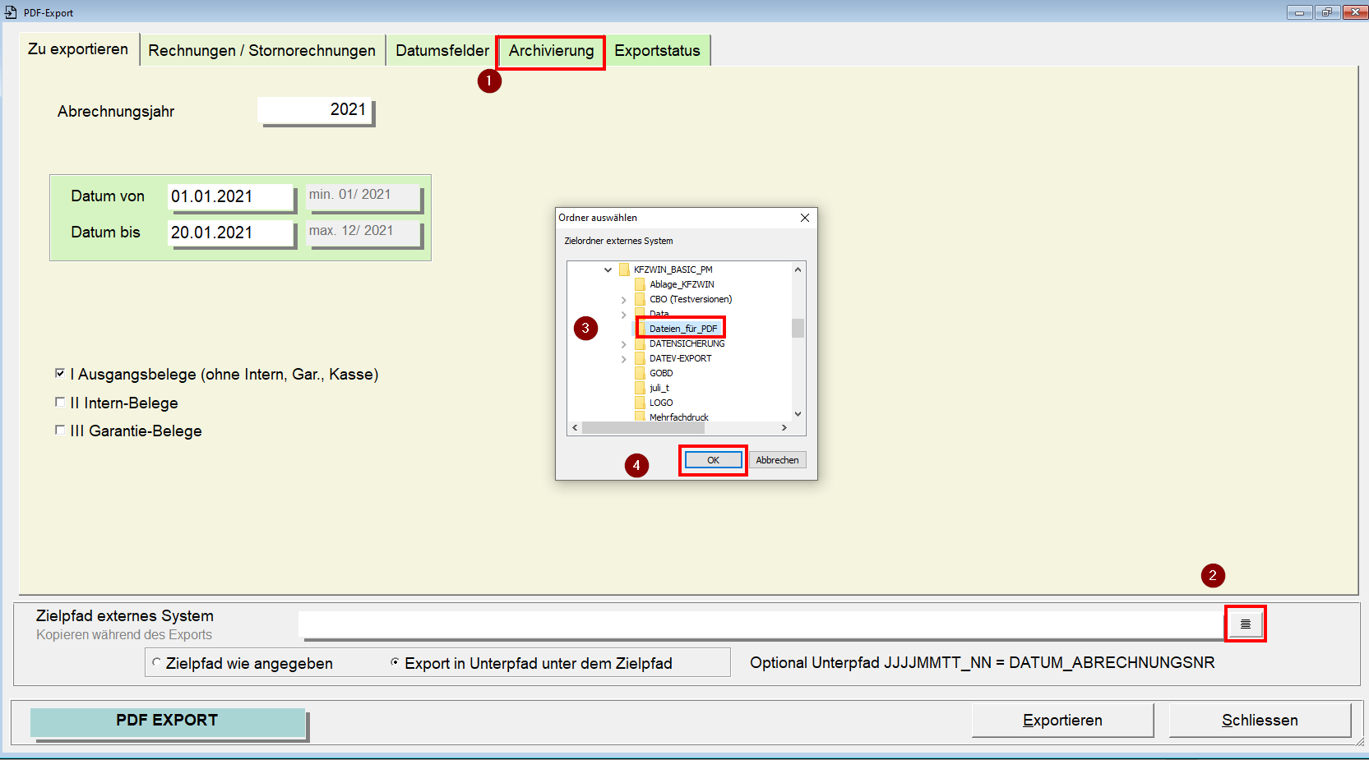
Task: Expand the DATEV-EXPORT node
Action: (623, 359)
